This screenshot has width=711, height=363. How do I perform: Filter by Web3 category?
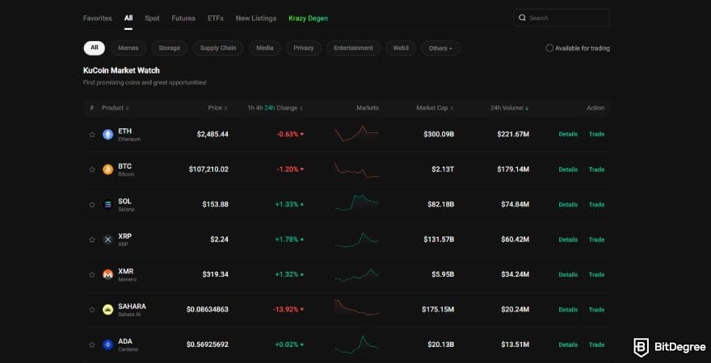401,48
